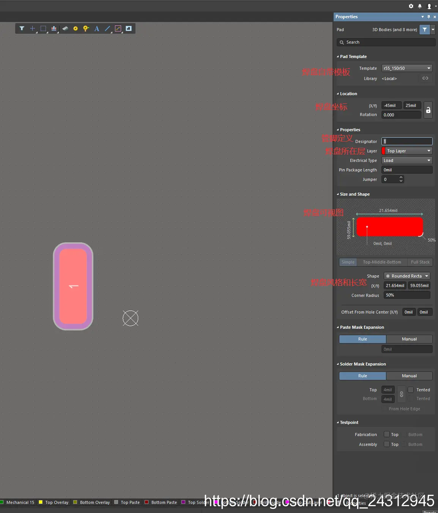
Task: Increase the Jumper stepper value
Action: coord(401,177)
